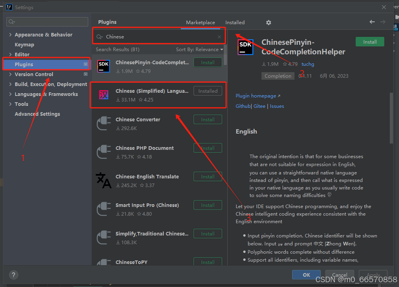
Task: Select Plugins in settings tree
Action: [46, 65]
